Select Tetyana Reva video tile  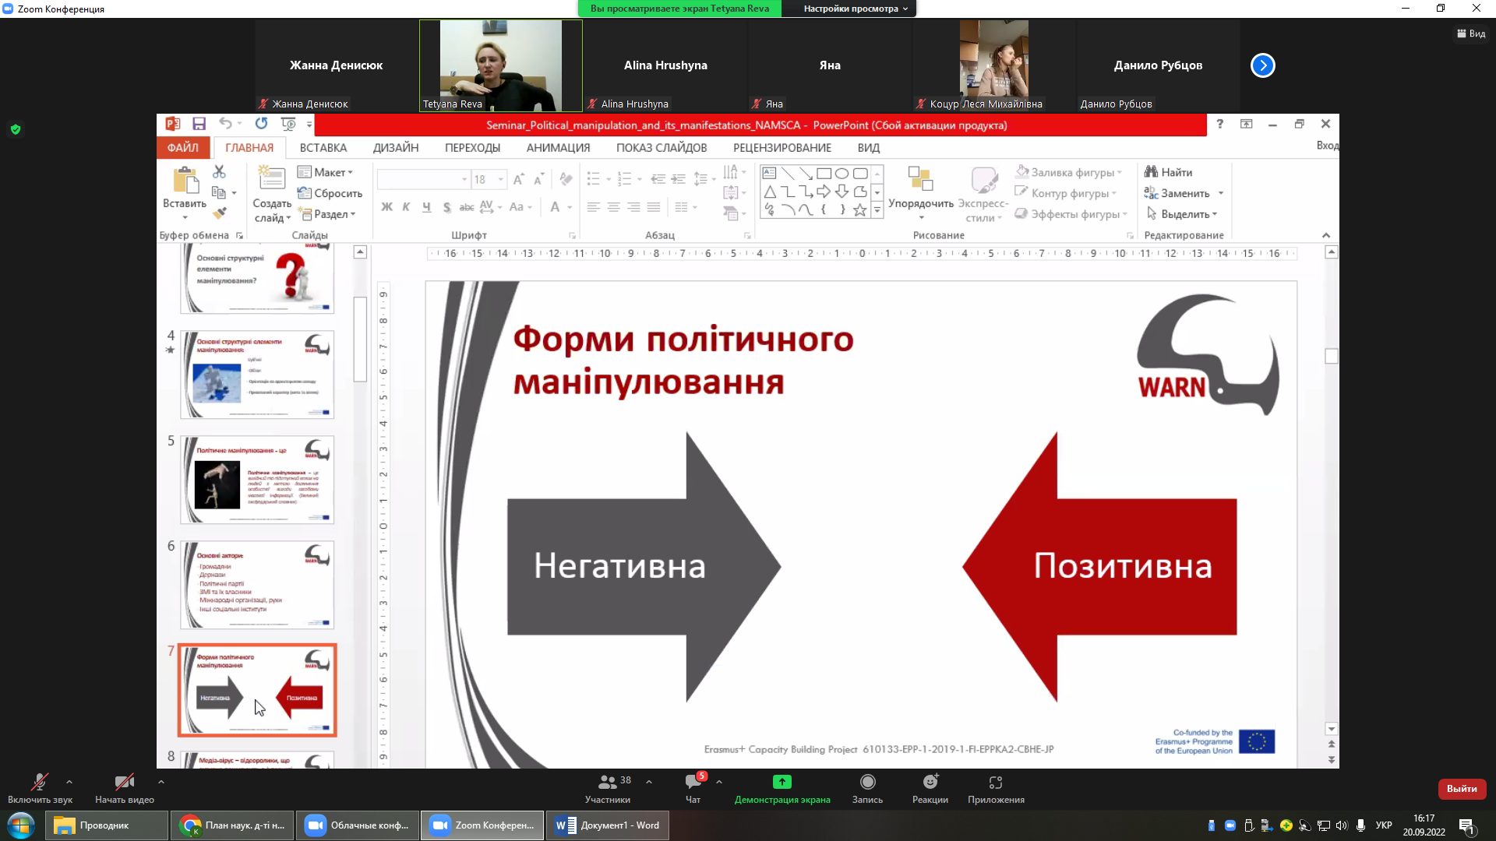pos(501,65)
